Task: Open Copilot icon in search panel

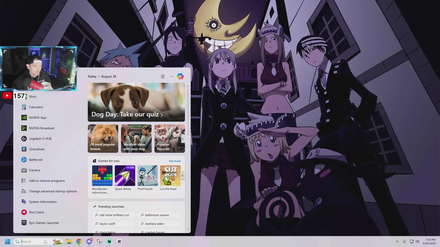Action: tap(180, 76)
